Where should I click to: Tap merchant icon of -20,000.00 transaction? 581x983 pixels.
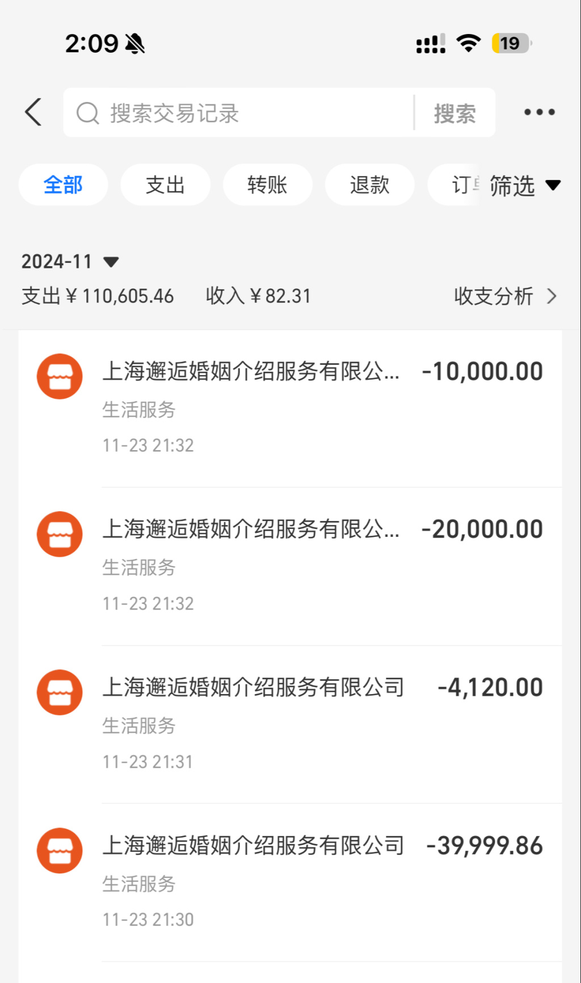click(x=60, y=534)
